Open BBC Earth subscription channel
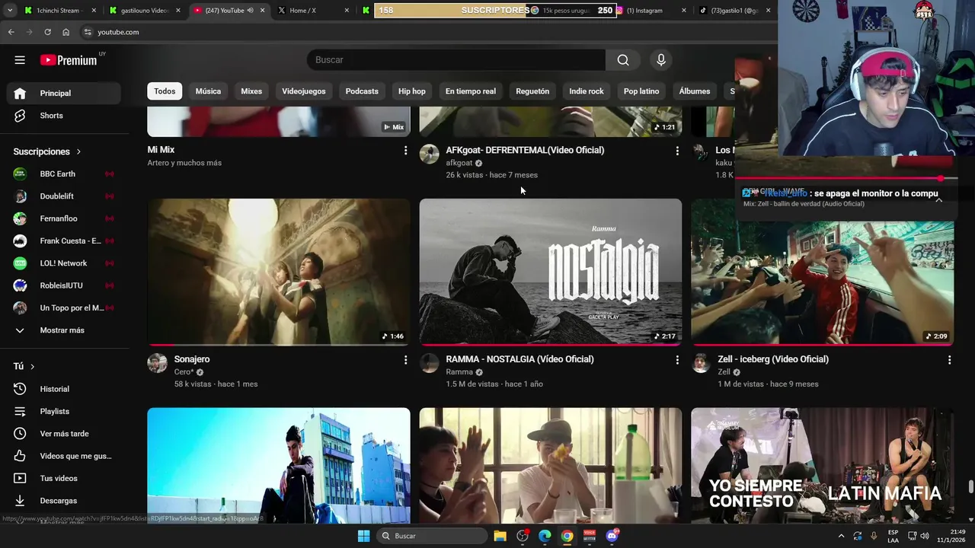This screenshot has height=548, width=975. 64,174
